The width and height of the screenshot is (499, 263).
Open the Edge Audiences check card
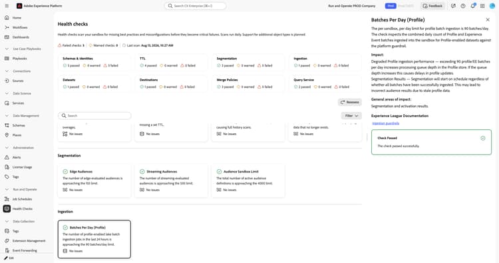[x=94, y=180]
